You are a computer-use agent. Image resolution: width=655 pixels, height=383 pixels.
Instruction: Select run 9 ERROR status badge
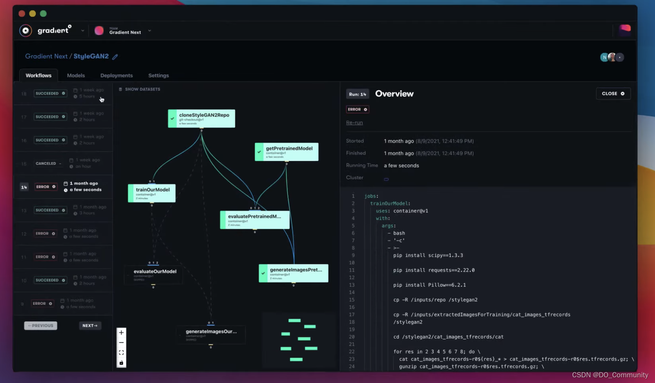42,304
